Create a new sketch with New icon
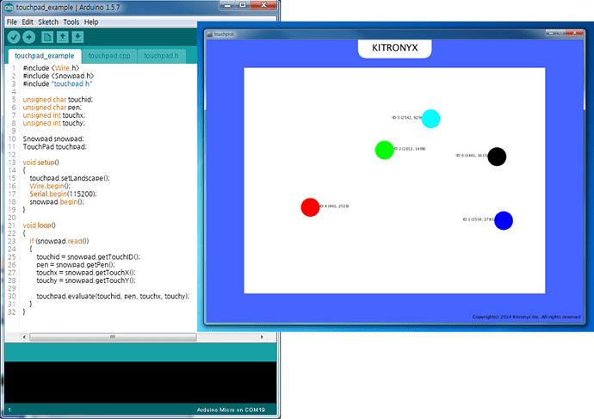The image size is (594, 419). 47,37
